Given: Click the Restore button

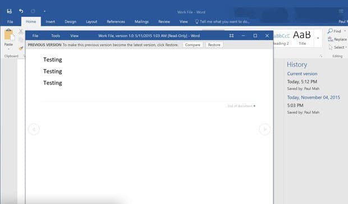Looking at the screenshot, I should (x=214, y=45).
